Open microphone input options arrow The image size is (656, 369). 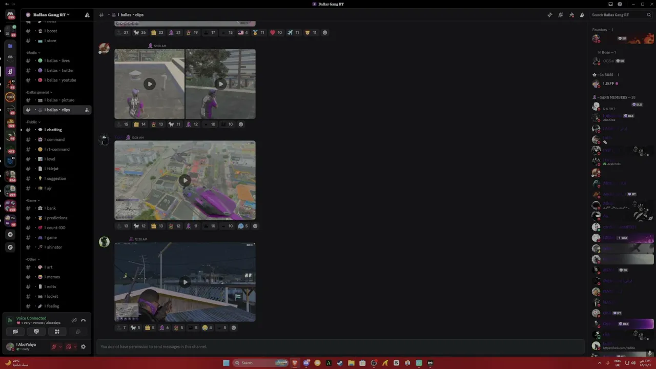click(60, 347)
